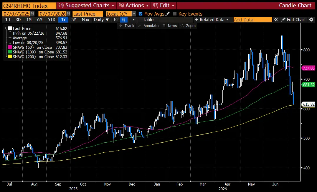Open the News overlay tool
This screenshot has height=192, width=317.
[170, 26]
